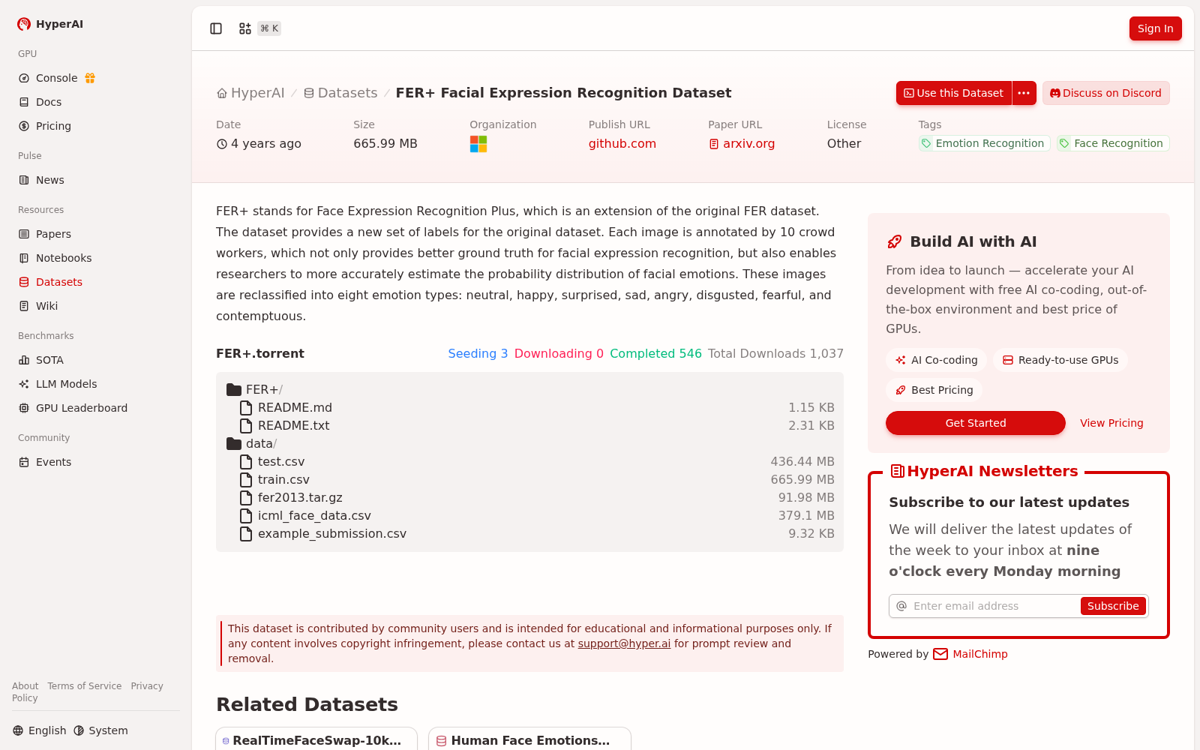This screenshot has width=1200, height=750.
Task: Navigate to Papers in the sidebar
Action: click(53, 234)
